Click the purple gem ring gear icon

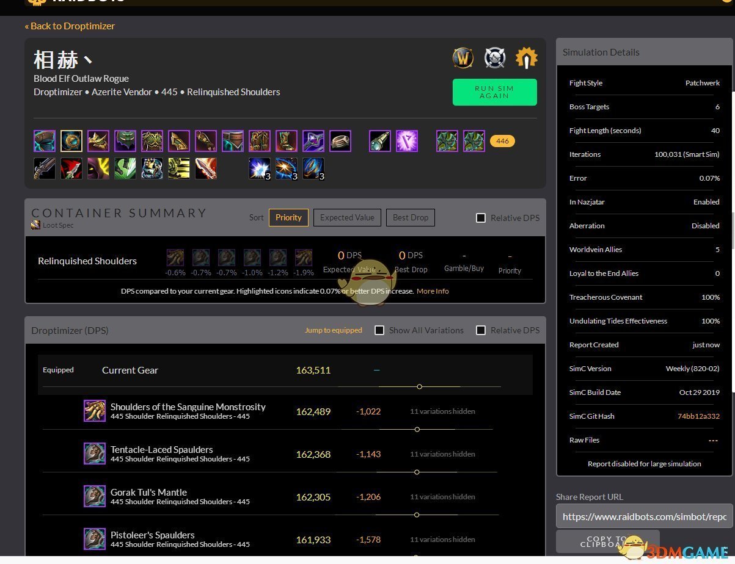313,141
